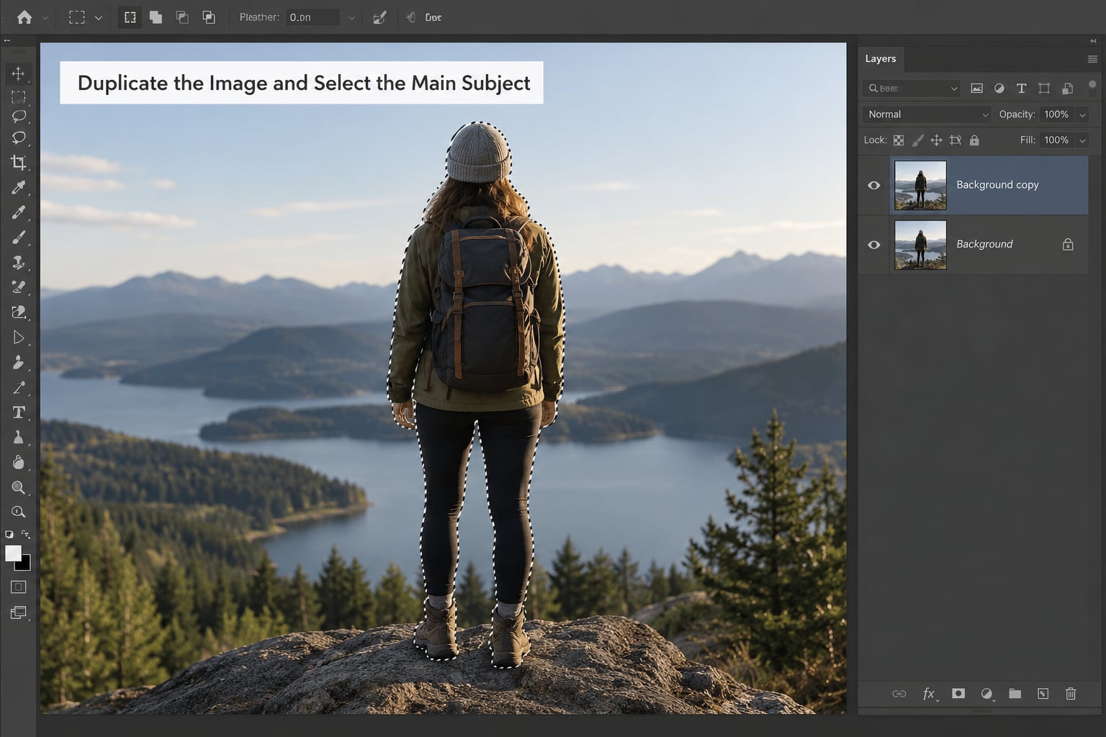Hide the Background copy layer
1106x737 pixels.
(874, 185)
